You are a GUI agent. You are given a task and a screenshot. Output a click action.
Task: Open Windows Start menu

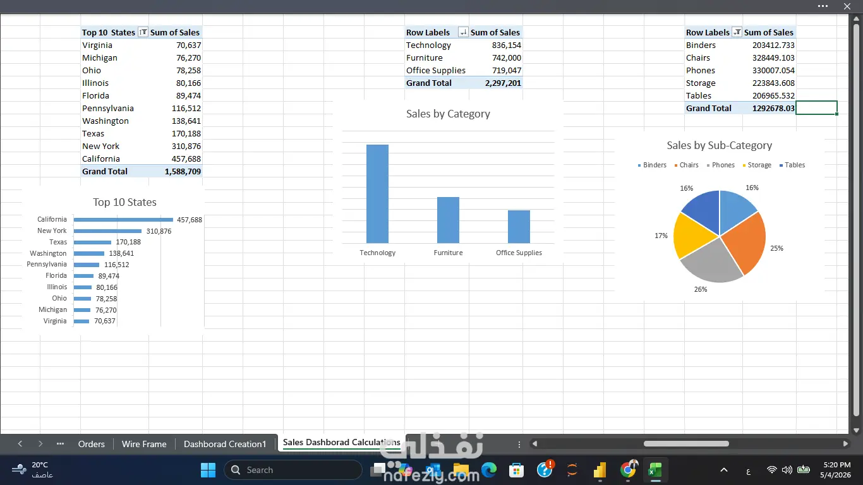click(x=208, y=470)
